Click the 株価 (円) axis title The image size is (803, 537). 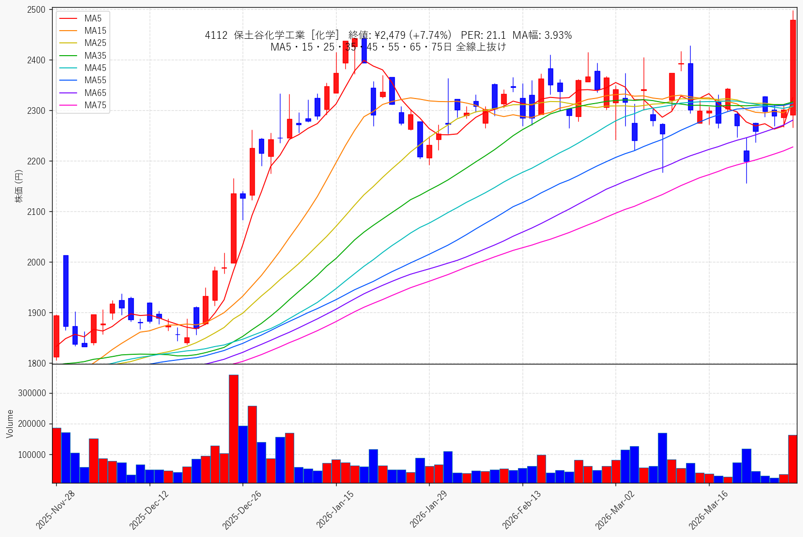pos(19,186)
